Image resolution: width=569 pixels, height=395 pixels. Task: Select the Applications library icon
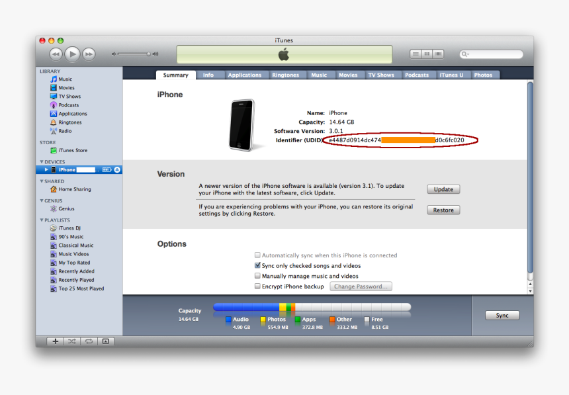54,114
